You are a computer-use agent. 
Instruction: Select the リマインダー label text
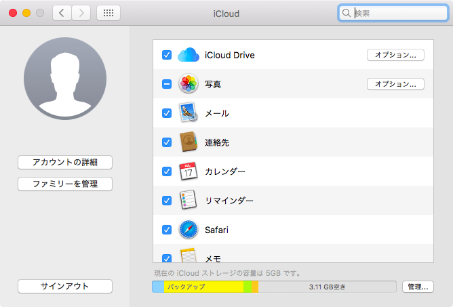(229, 201)
